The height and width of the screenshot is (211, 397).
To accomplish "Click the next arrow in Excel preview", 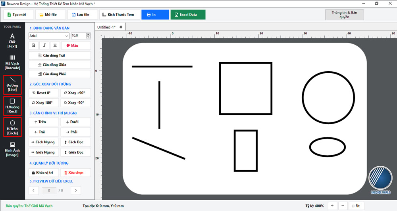I will click(x=76, y=190).
